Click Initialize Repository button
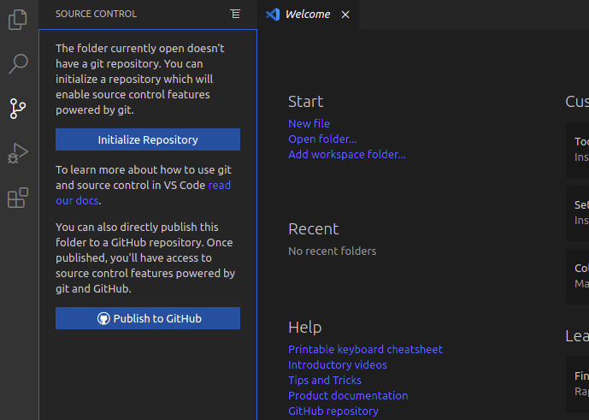The image size is (589, 420). (x=148, y=139)
